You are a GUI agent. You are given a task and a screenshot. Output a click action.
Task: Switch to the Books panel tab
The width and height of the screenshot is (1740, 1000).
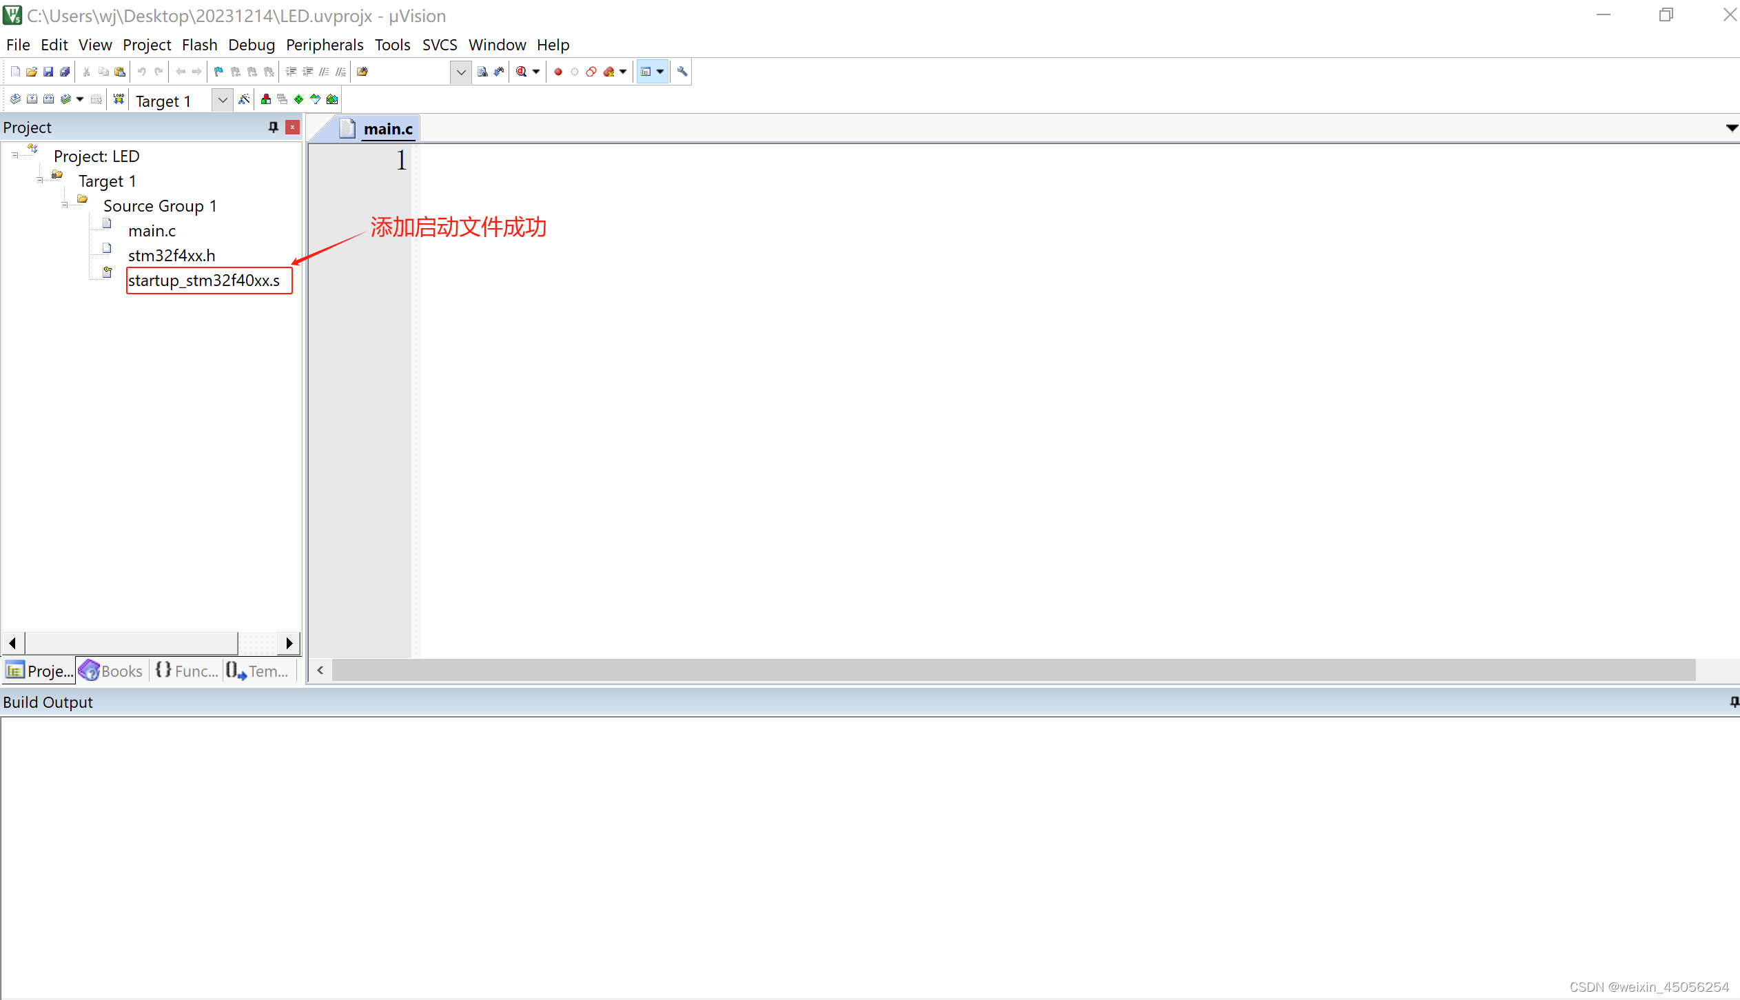click(111, 671)
